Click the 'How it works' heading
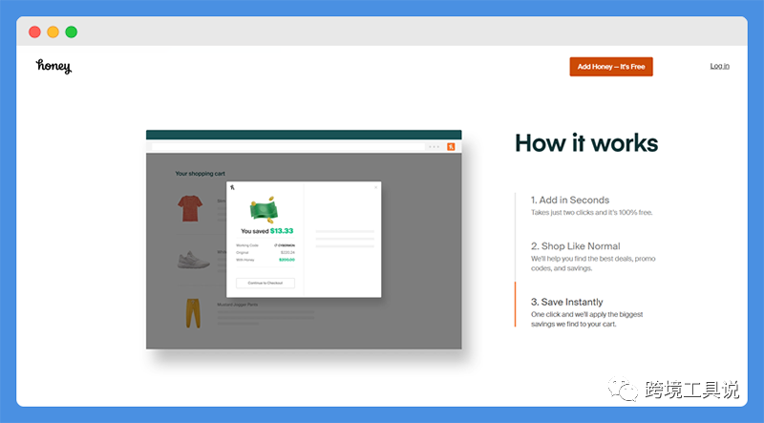This screenshot has width=764, height=423. [x=586, y=143]
